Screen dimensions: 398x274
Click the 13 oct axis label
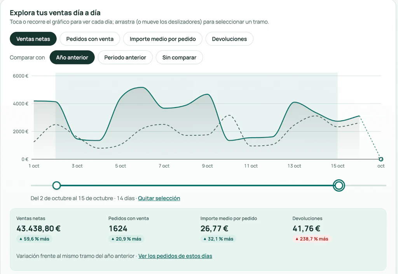click(294, 166)
